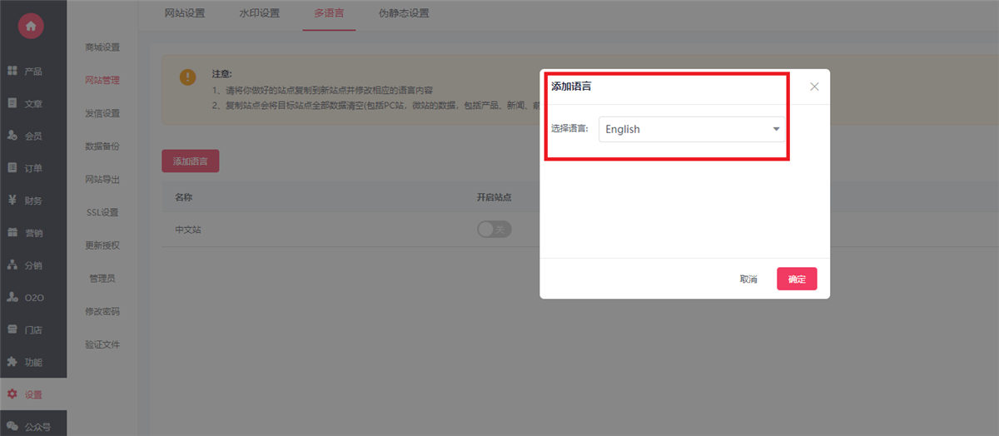
Task: Open the 选择语言 English dropdown
Action: pos(691,129)
